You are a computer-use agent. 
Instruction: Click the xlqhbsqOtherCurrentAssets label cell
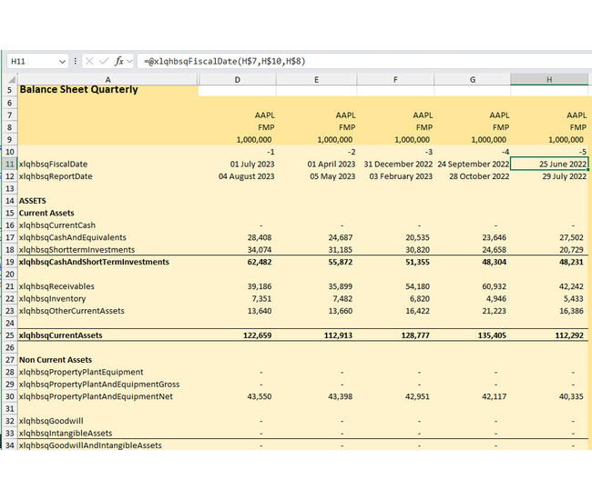tap(108, 311)
